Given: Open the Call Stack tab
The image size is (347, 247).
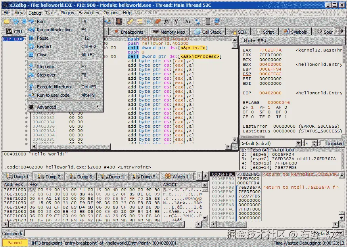Looking at the screenshot, I should pyautogui.click(x=207, y=32).
